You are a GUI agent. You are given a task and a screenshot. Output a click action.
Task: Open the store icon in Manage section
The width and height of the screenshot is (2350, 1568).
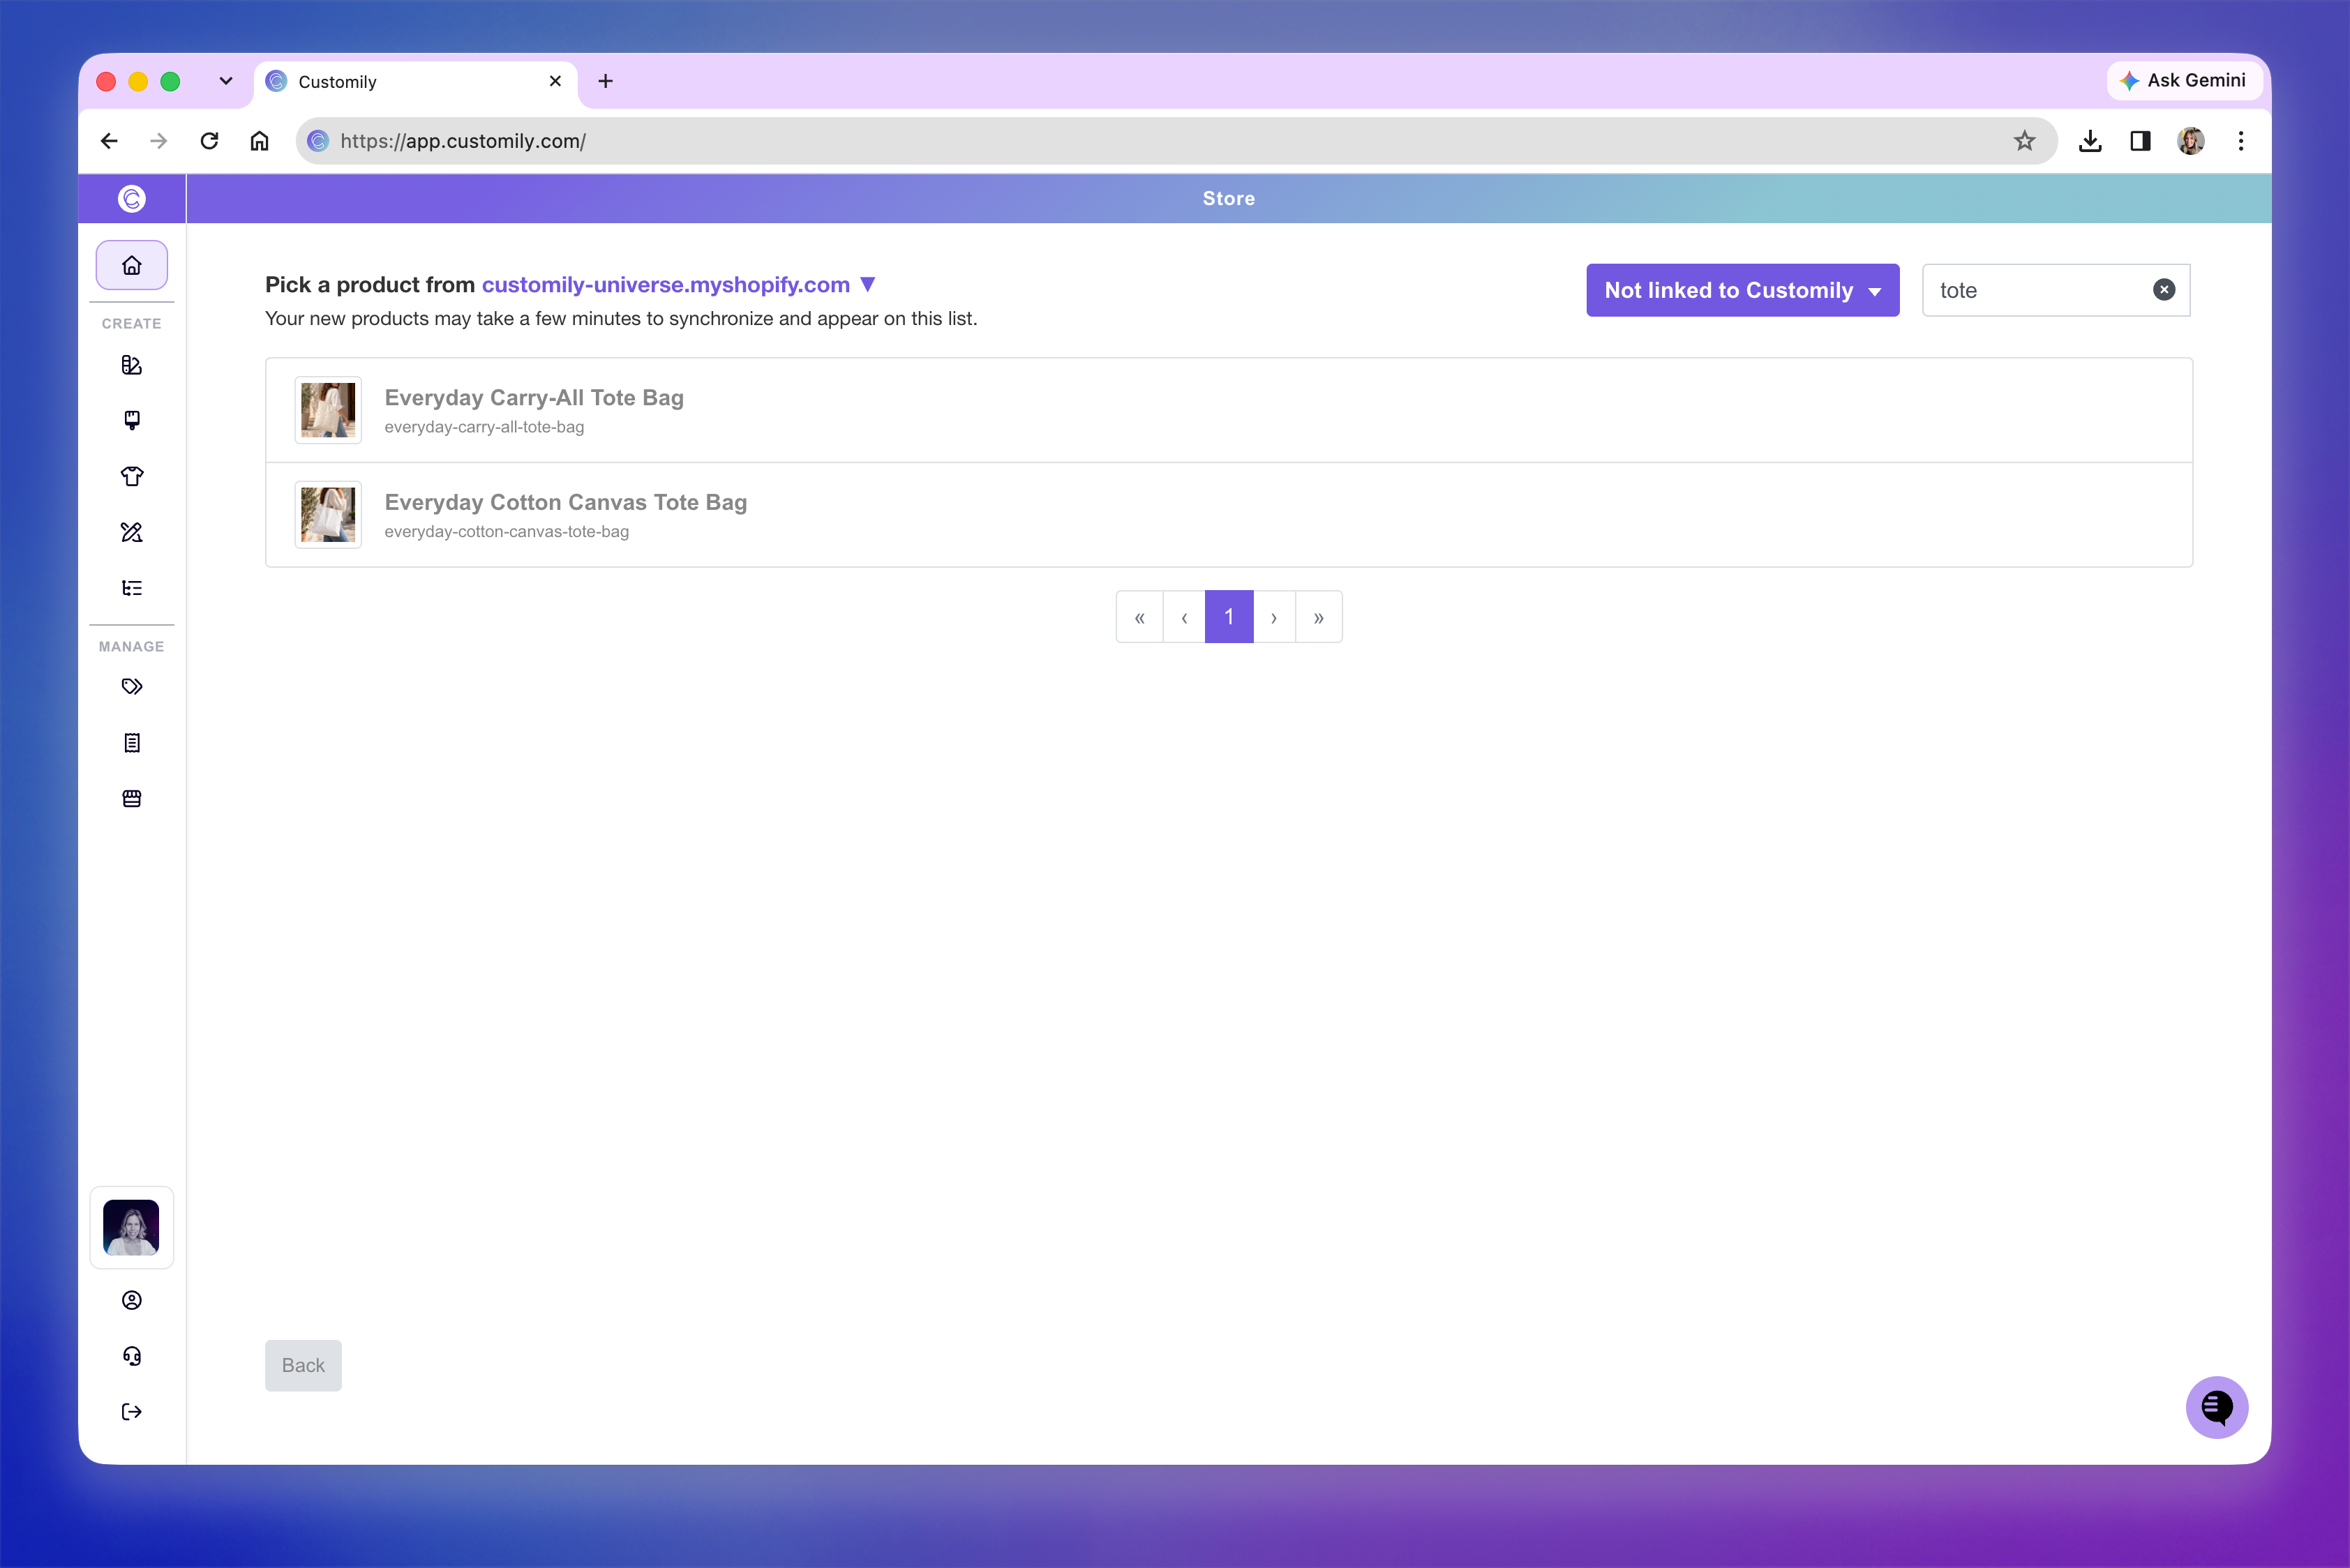click(x=131, y=798)
